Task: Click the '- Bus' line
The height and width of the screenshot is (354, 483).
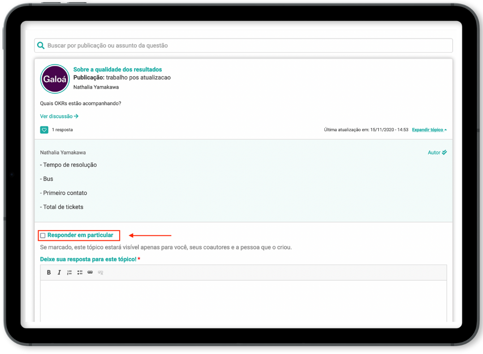Action: tap(47, 179)
